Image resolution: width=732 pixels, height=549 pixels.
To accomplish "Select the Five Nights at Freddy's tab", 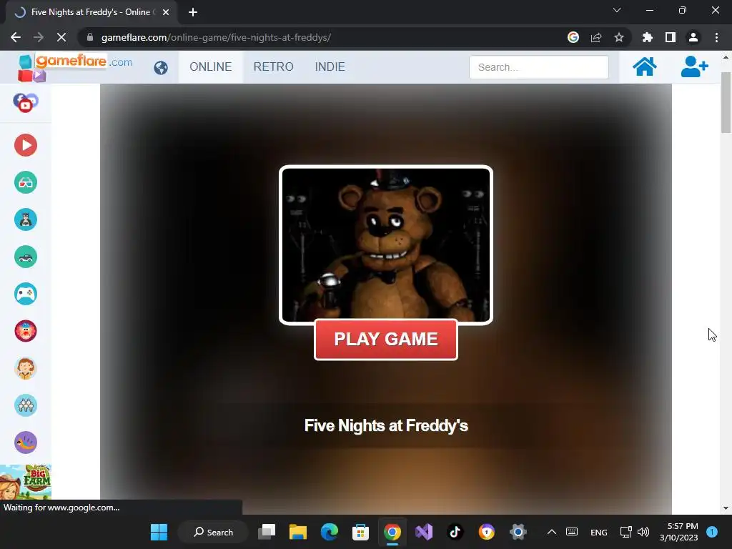I will [91, 12].
